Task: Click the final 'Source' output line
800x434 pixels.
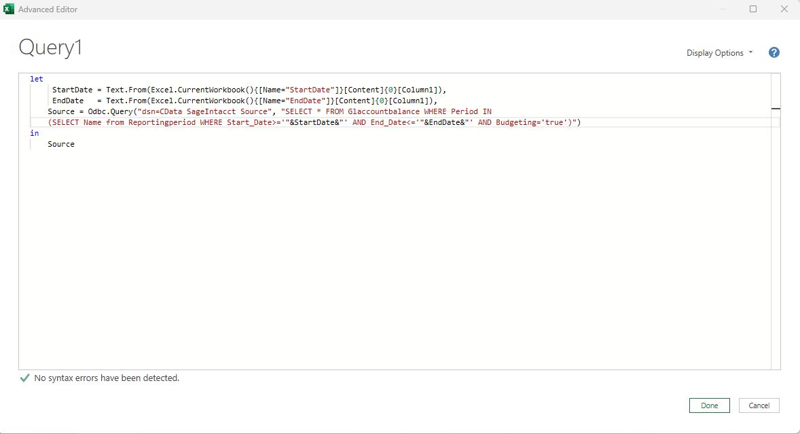Action: click(x=61, y=144)
